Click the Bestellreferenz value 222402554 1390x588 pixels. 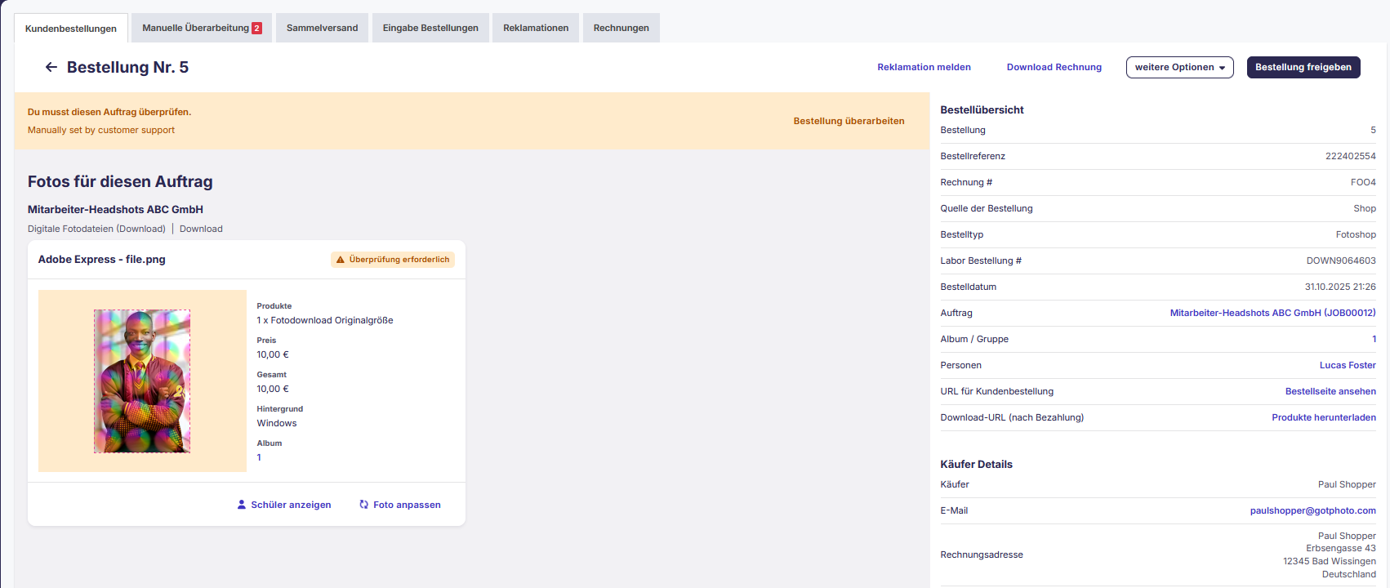[x=1350, y=156]
